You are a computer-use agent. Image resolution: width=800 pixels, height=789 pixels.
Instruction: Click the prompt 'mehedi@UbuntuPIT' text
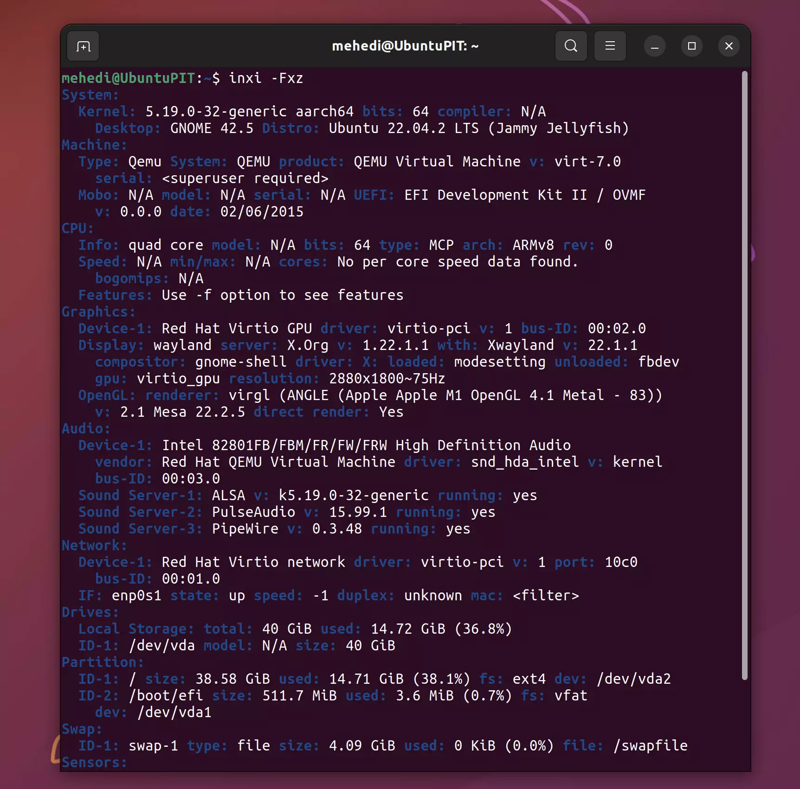[128, 78]
